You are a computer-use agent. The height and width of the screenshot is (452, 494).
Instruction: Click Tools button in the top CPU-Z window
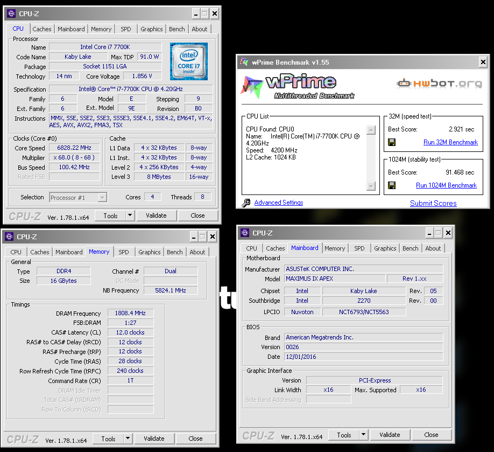(x=110, y=215)
